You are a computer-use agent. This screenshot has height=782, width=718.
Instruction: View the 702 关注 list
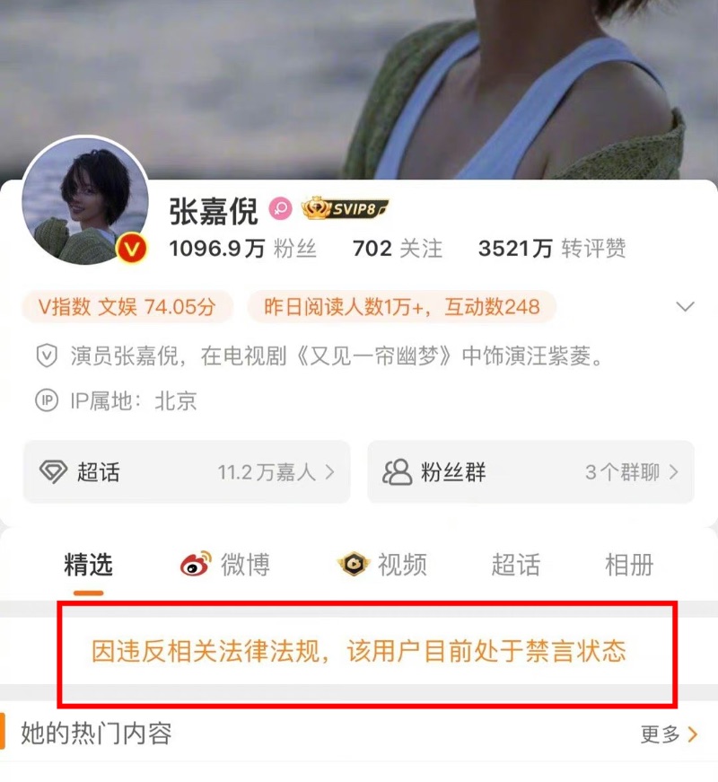(398, 249)
